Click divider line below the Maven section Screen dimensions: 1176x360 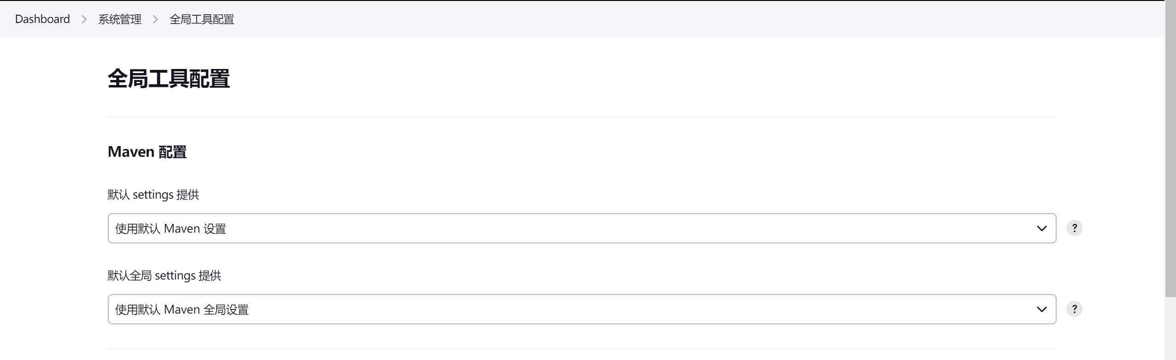click(582, 349)
